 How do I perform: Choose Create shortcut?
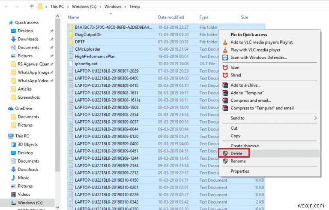pyautogui.click(x=245, y=146)
